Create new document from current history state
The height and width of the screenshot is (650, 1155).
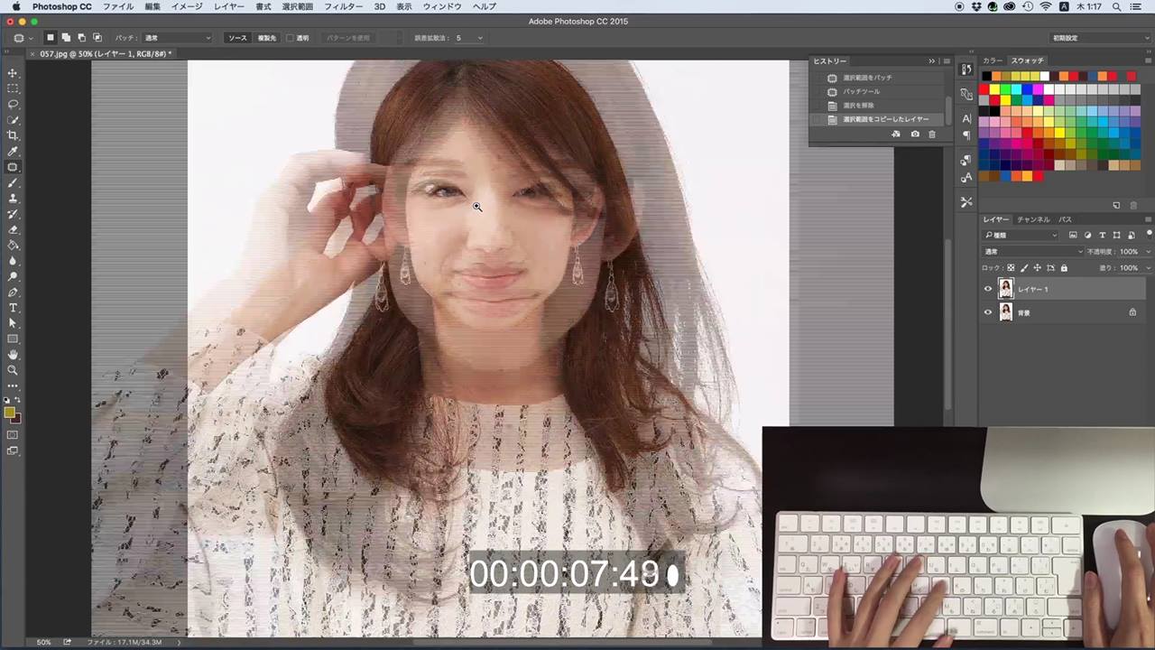896,134
